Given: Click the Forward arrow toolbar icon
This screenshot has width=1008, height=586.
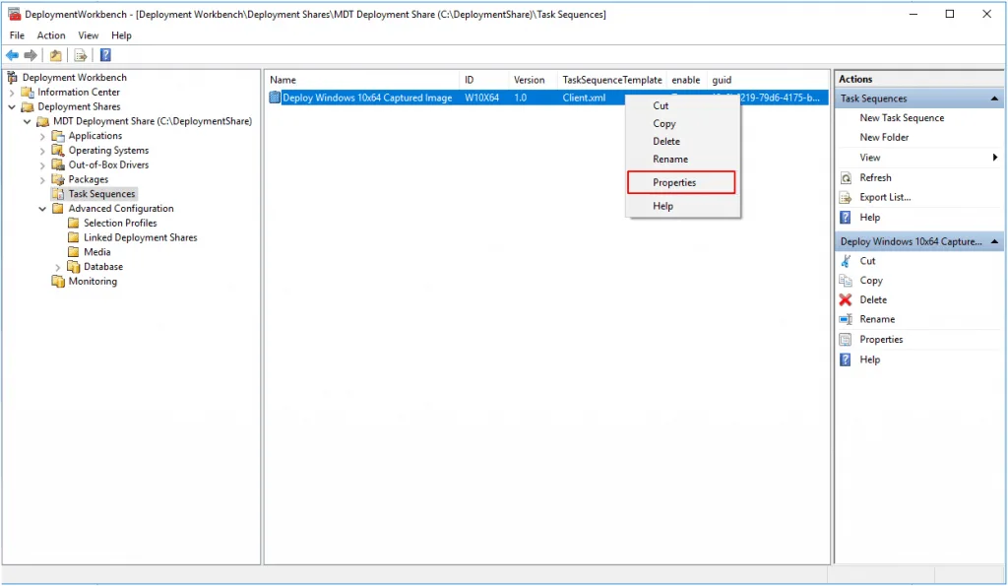Looking at the screenshot, I should tap(31, 55).
